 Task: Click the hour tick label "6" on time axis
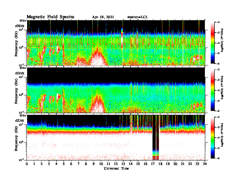(x=71, y=164)
